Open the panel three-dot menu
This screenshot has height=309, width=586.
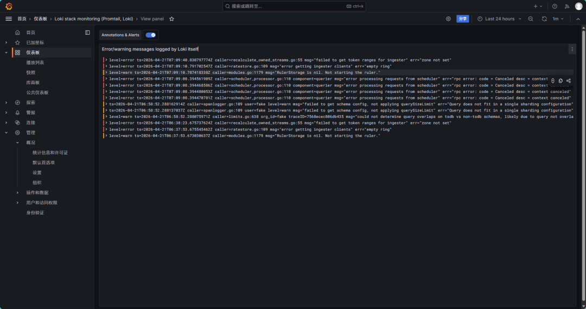571,49
